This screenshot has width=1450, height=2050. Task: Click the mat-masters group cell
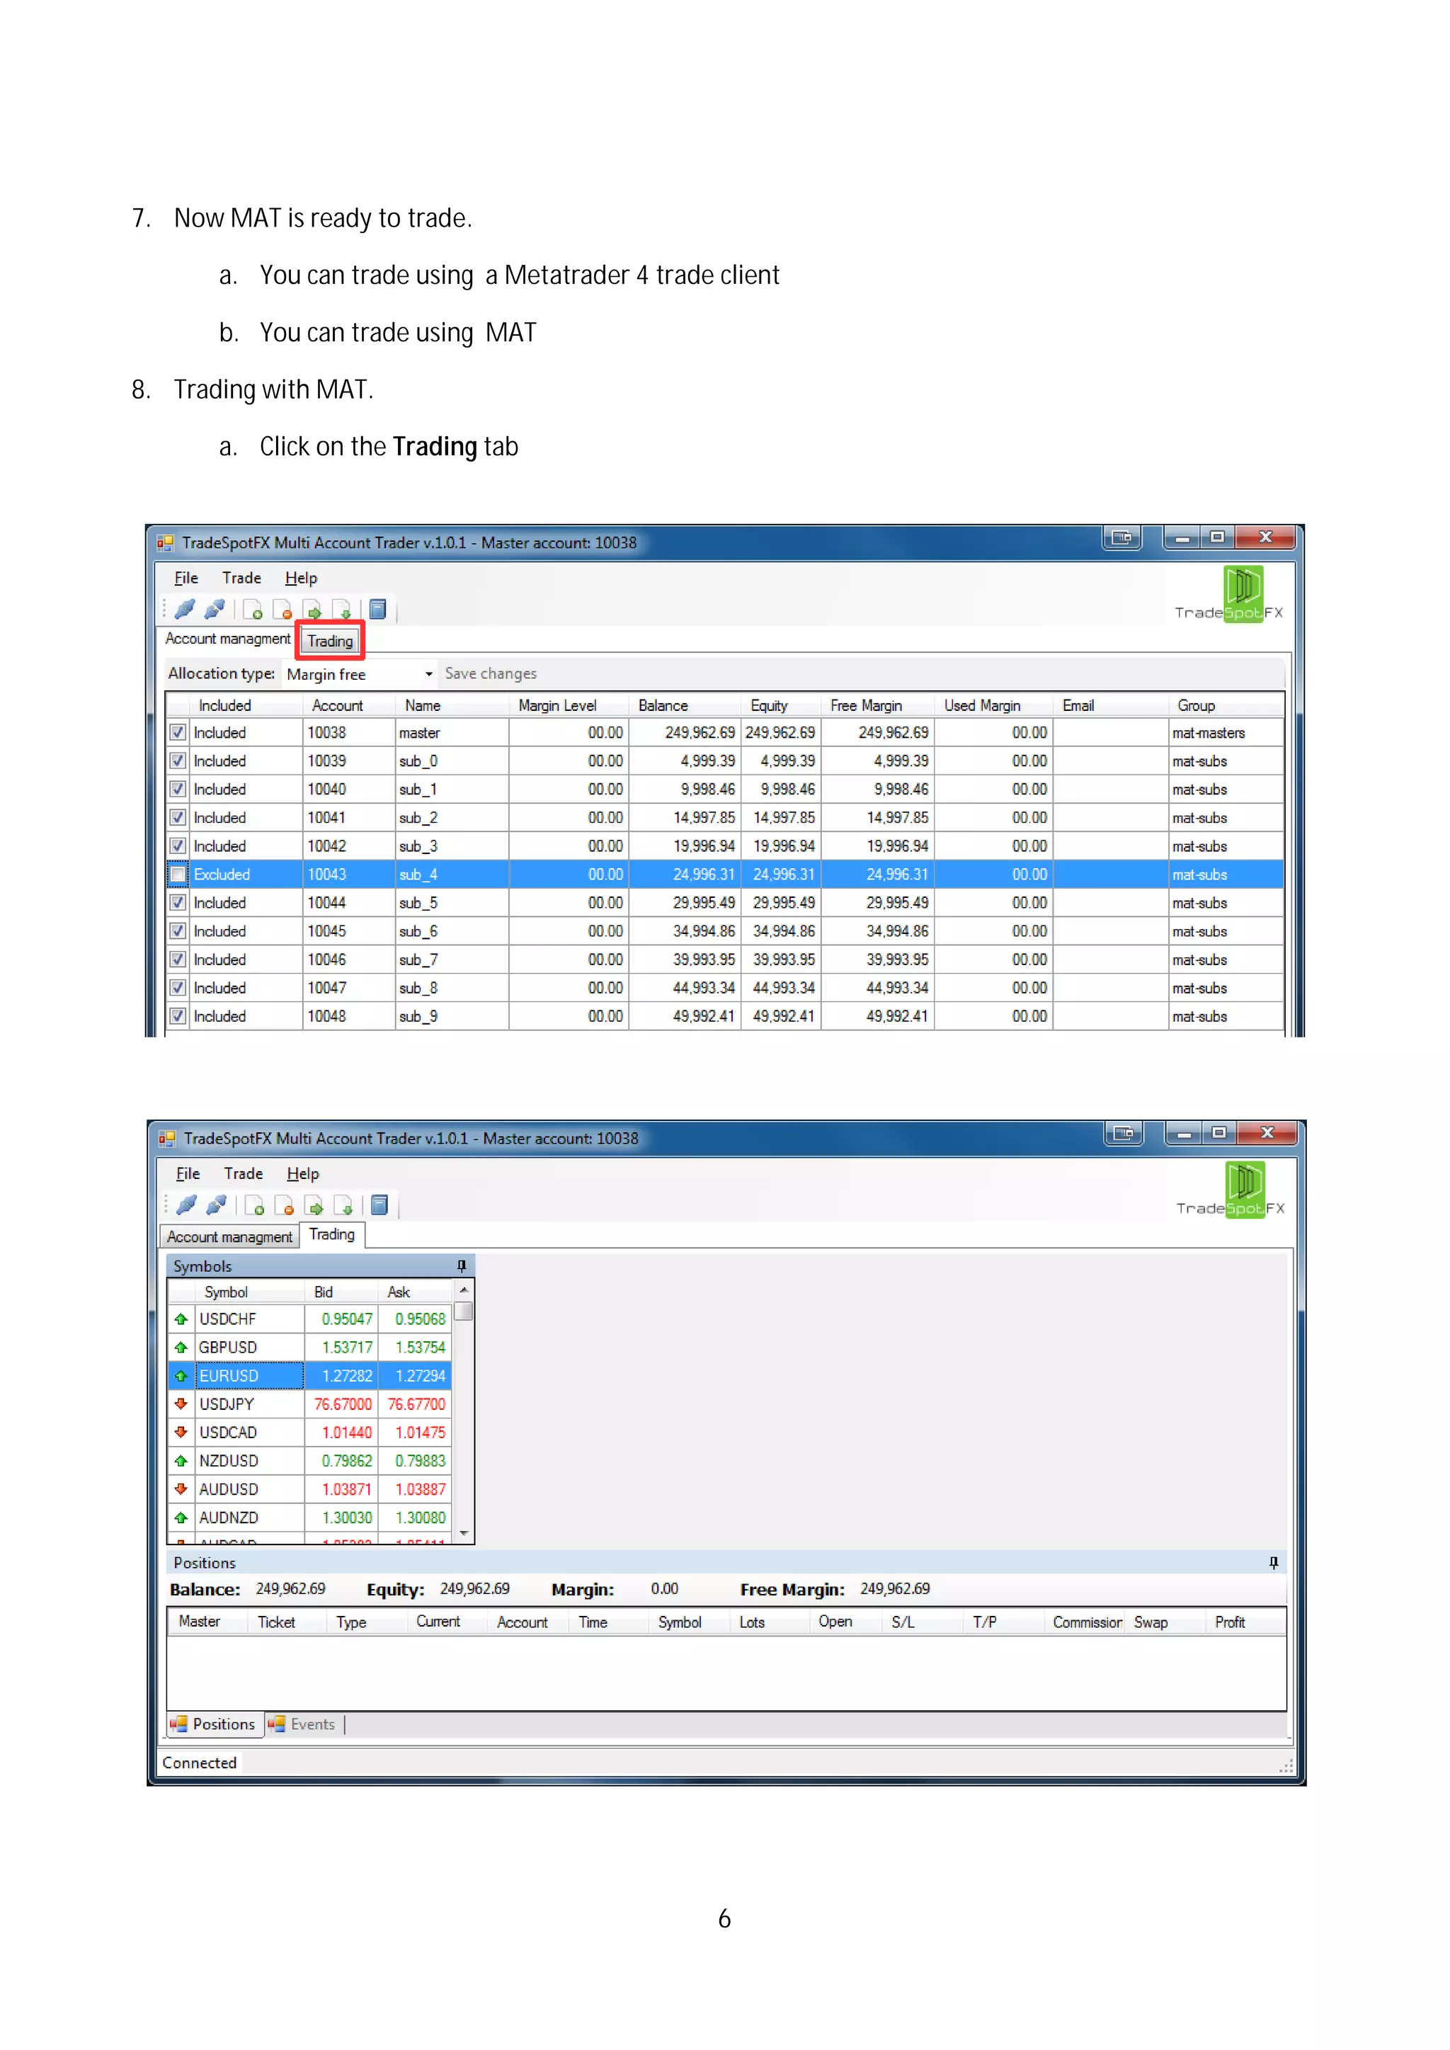tap(1226, 733)
